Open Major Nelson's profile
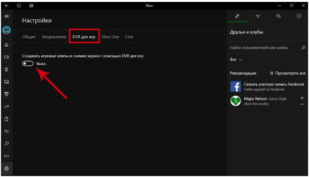309x177 pixels. [265, 98]
